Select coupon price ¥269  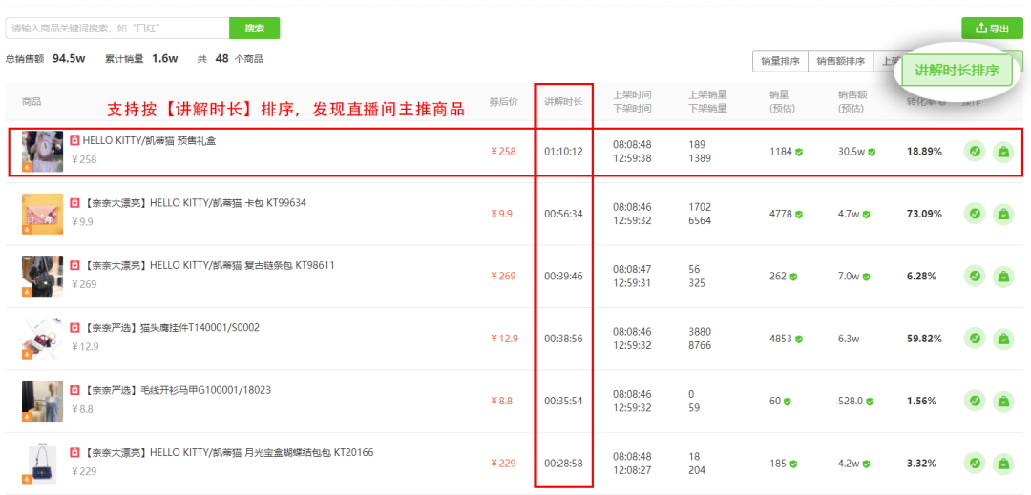coord(504,277)
